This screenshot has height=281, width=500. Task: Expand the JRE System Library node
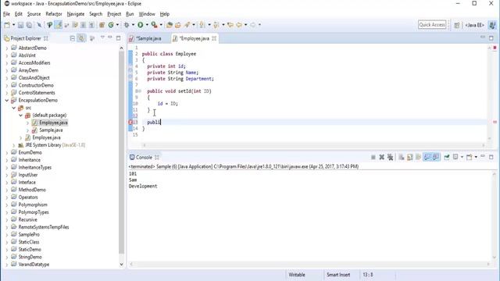[14, 145]
